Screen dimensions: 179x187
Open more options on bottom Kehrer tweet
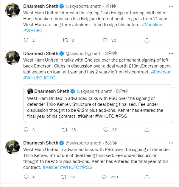(x=170, y=143)
